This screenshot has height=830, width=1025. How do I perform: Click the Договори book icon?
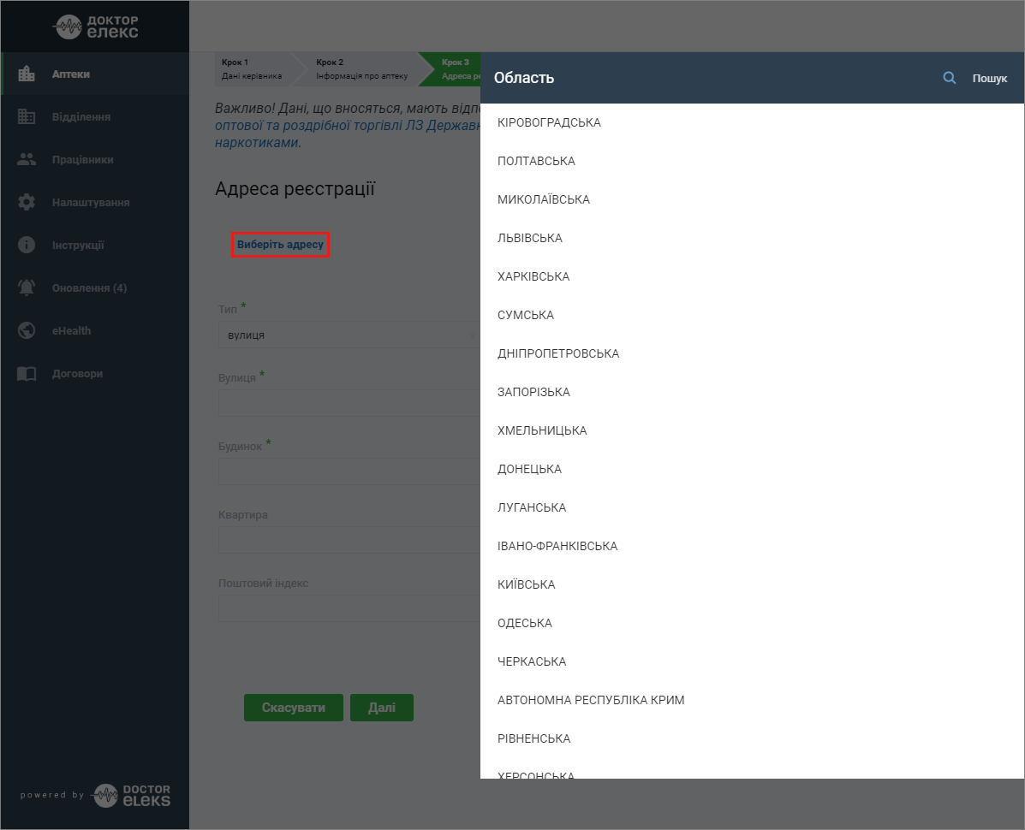(x=27, y=374)
